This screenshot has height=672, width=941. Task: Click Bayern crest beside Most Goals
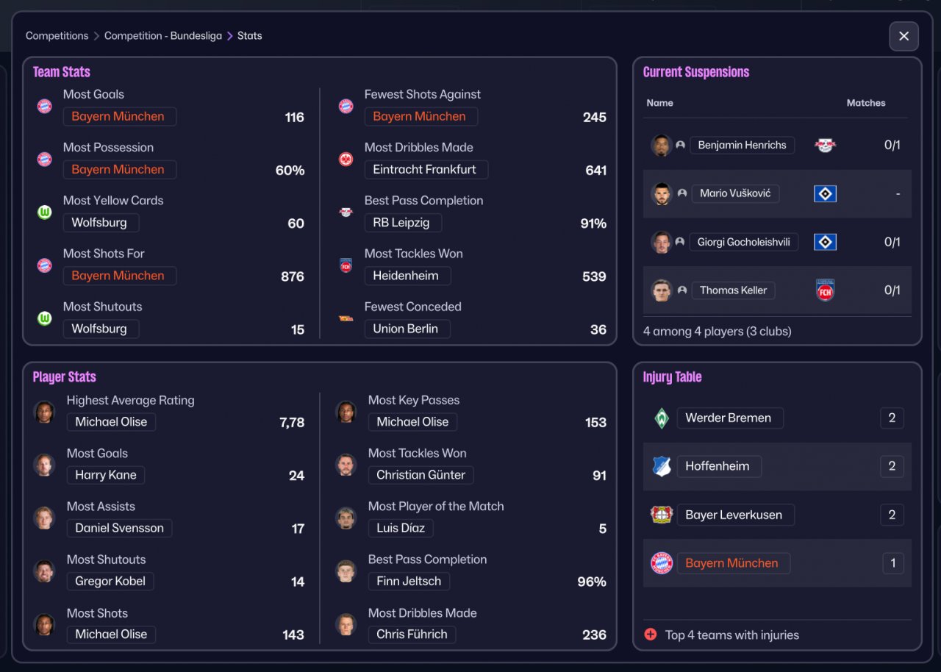pyautogui.click(x=45, y=106)
